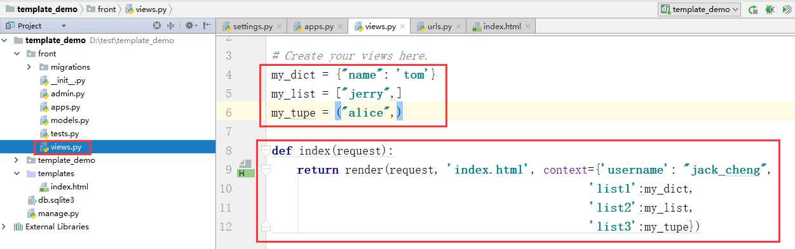
Task: Fold the index function at line 8
Action: (266, 150)
